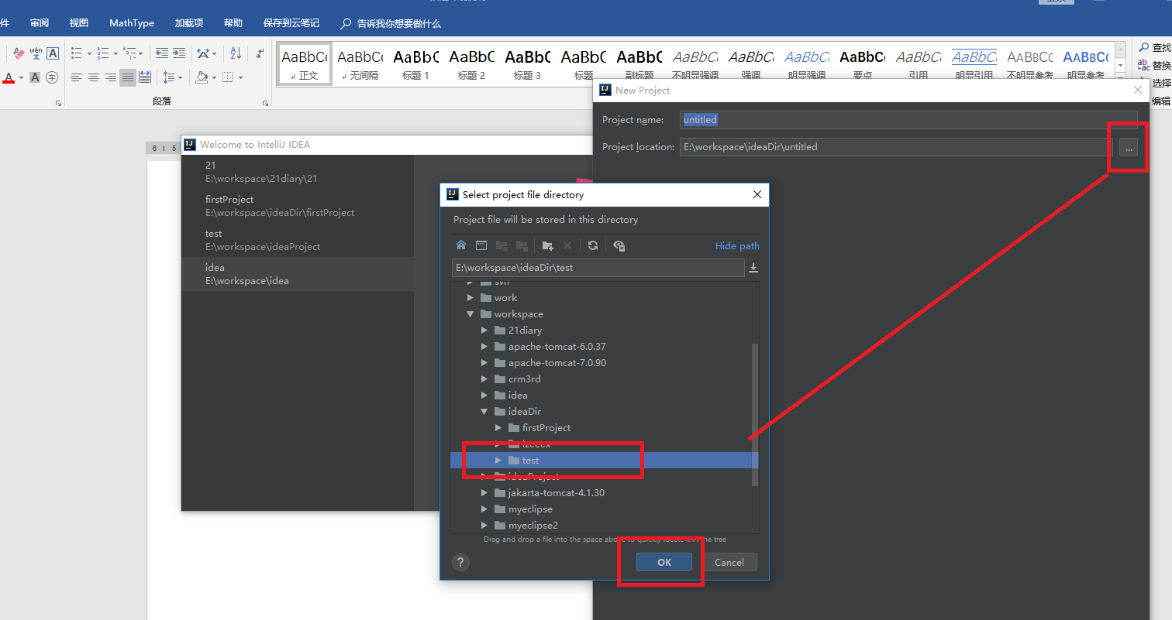Screen dimensions: 1172x620
Task: Expand the jakarta-tomcat-4.1.30 folder node
Action: tap(484, 493)
